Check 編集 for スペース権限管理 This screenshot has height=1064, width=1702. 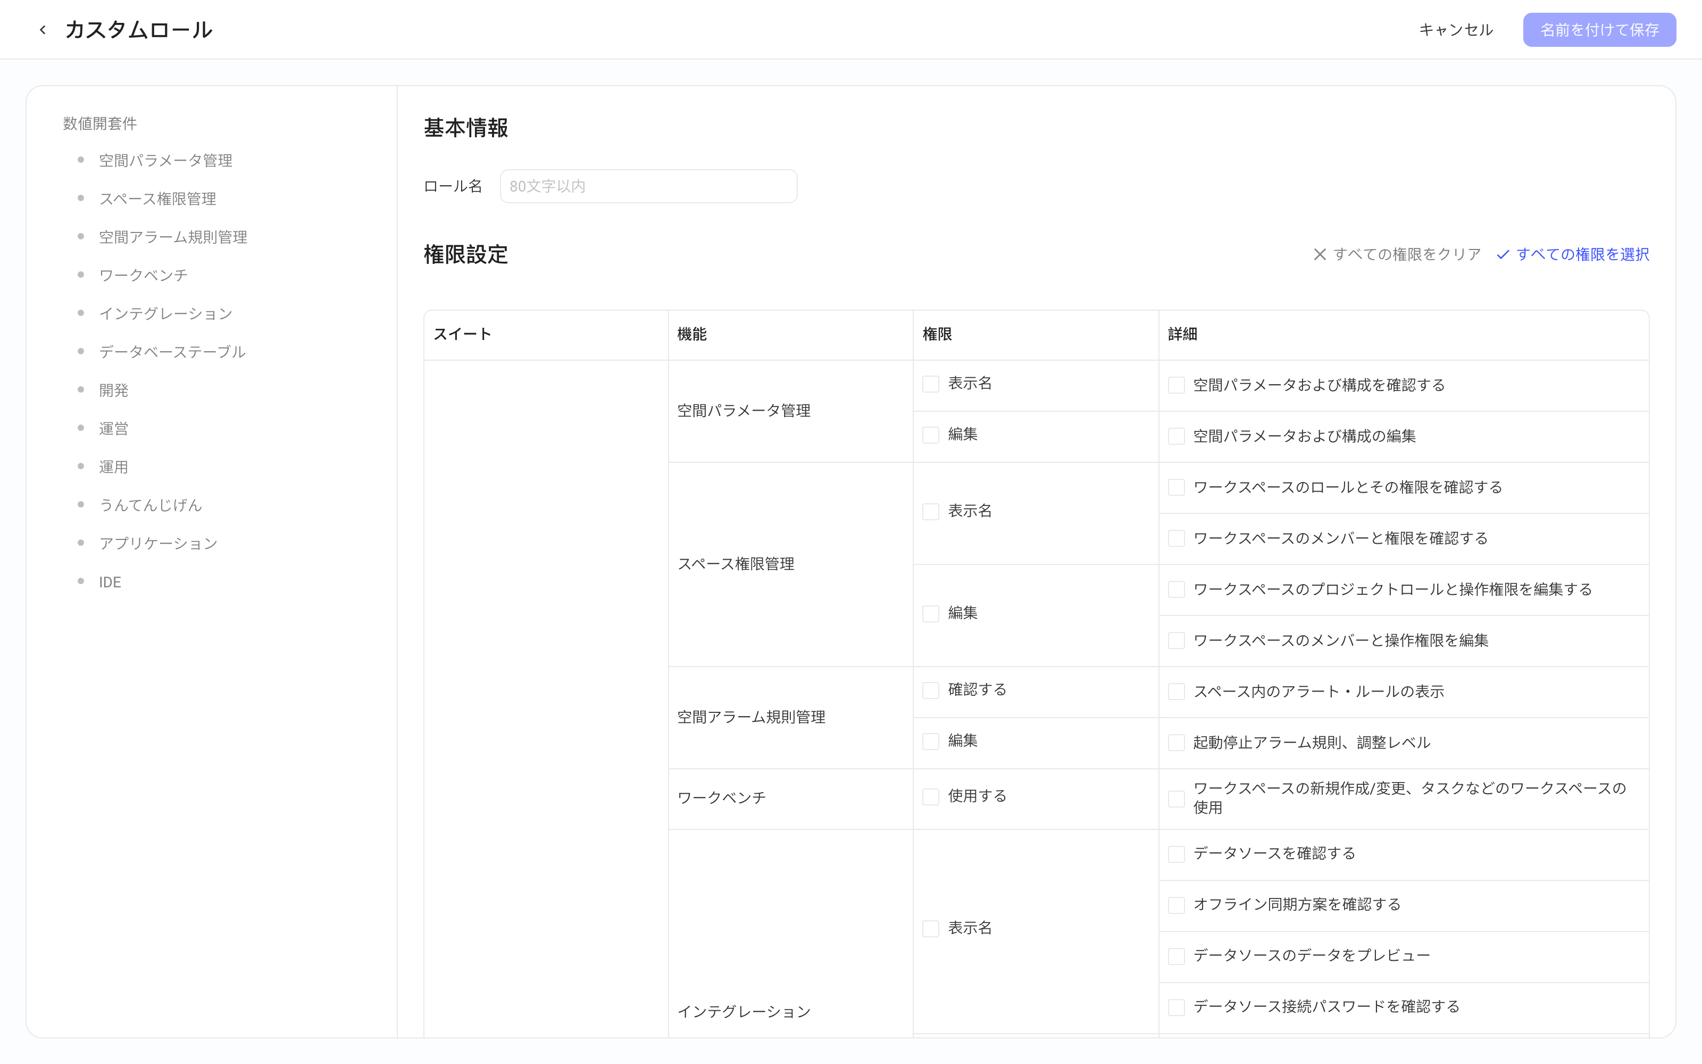930,613
